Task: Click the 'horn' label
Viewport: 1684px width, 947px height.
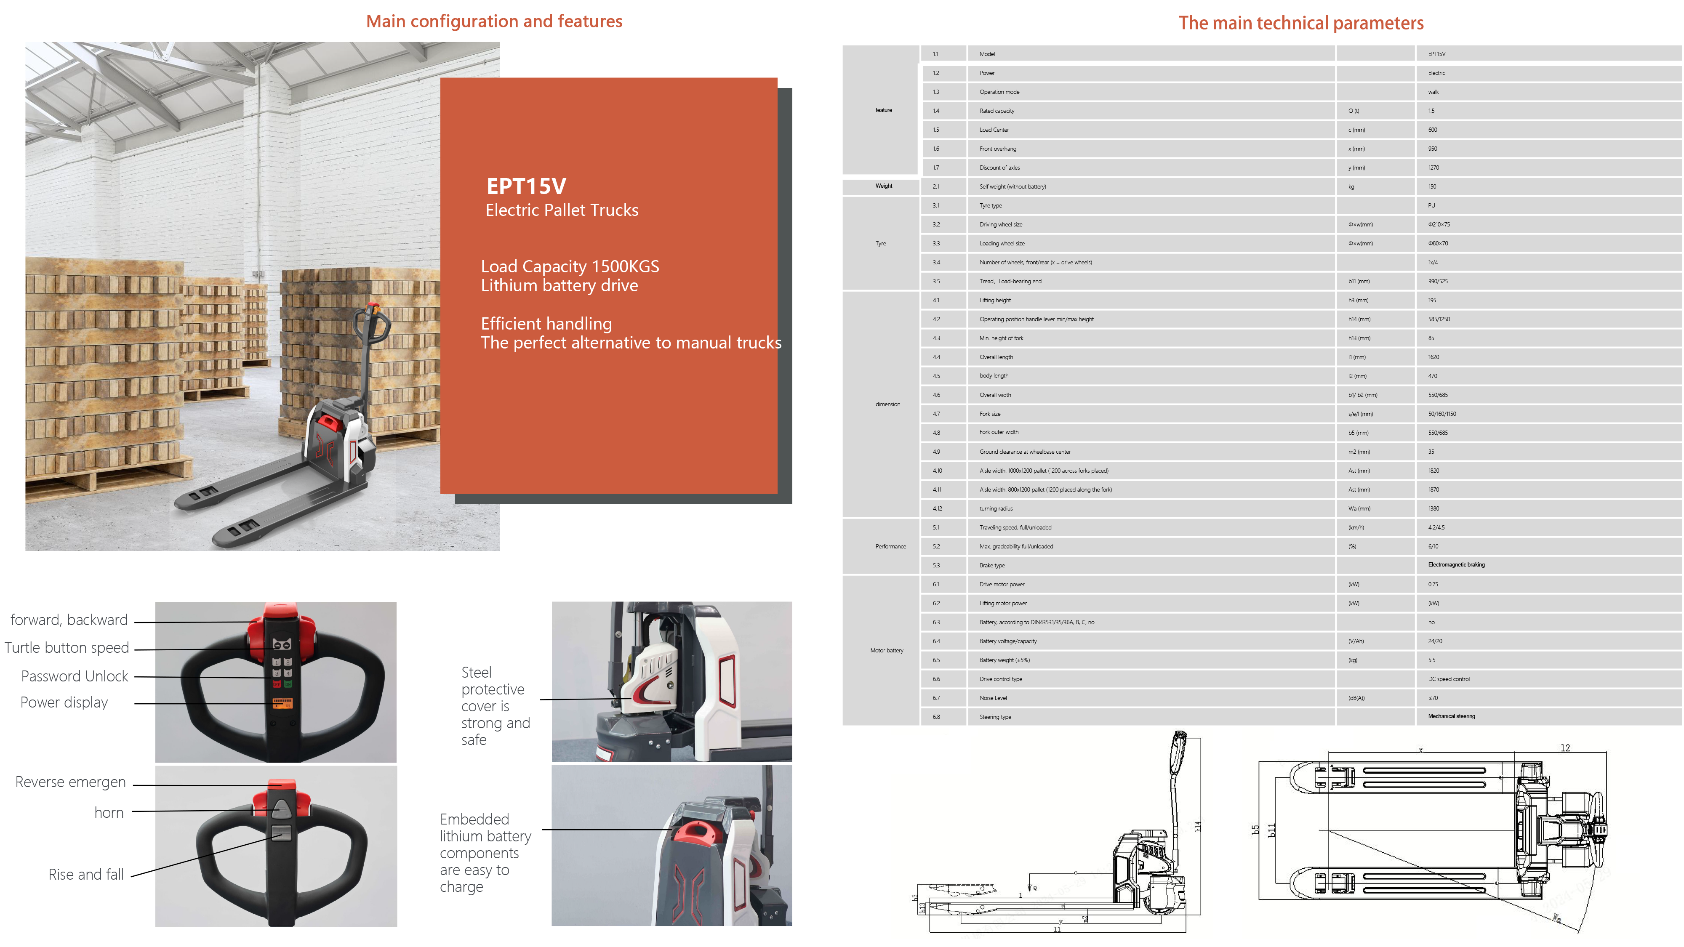Action: tap(109, 812)
